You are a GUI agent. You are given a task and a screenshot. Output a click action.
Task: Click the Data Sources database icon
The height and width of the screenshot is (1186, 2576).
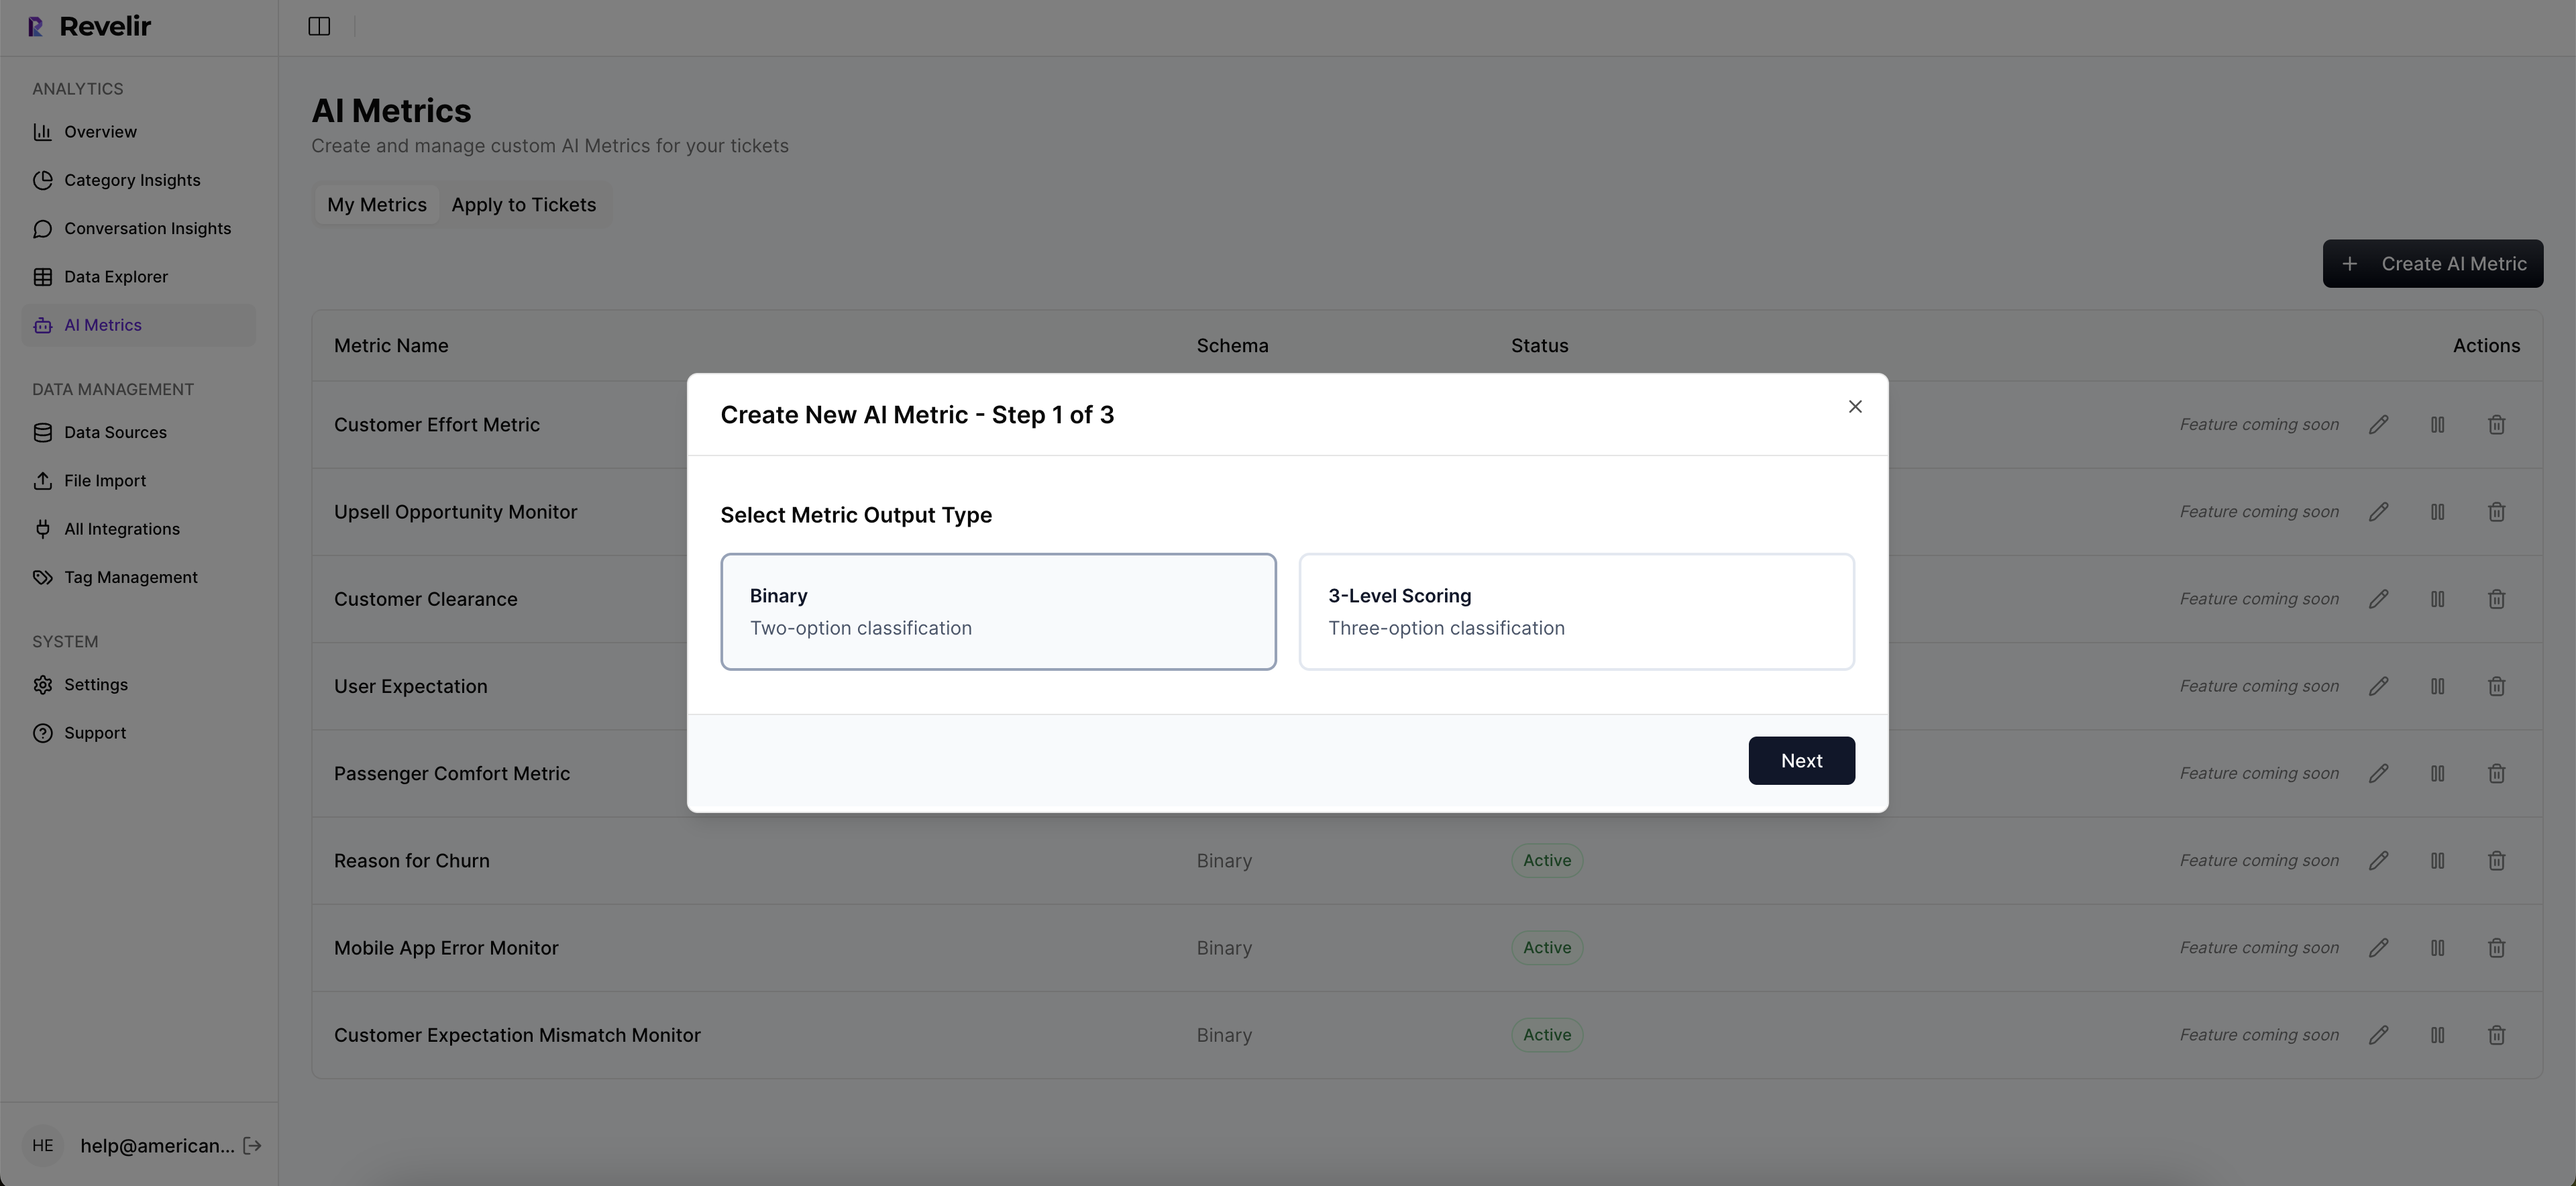tap(43, 432)
